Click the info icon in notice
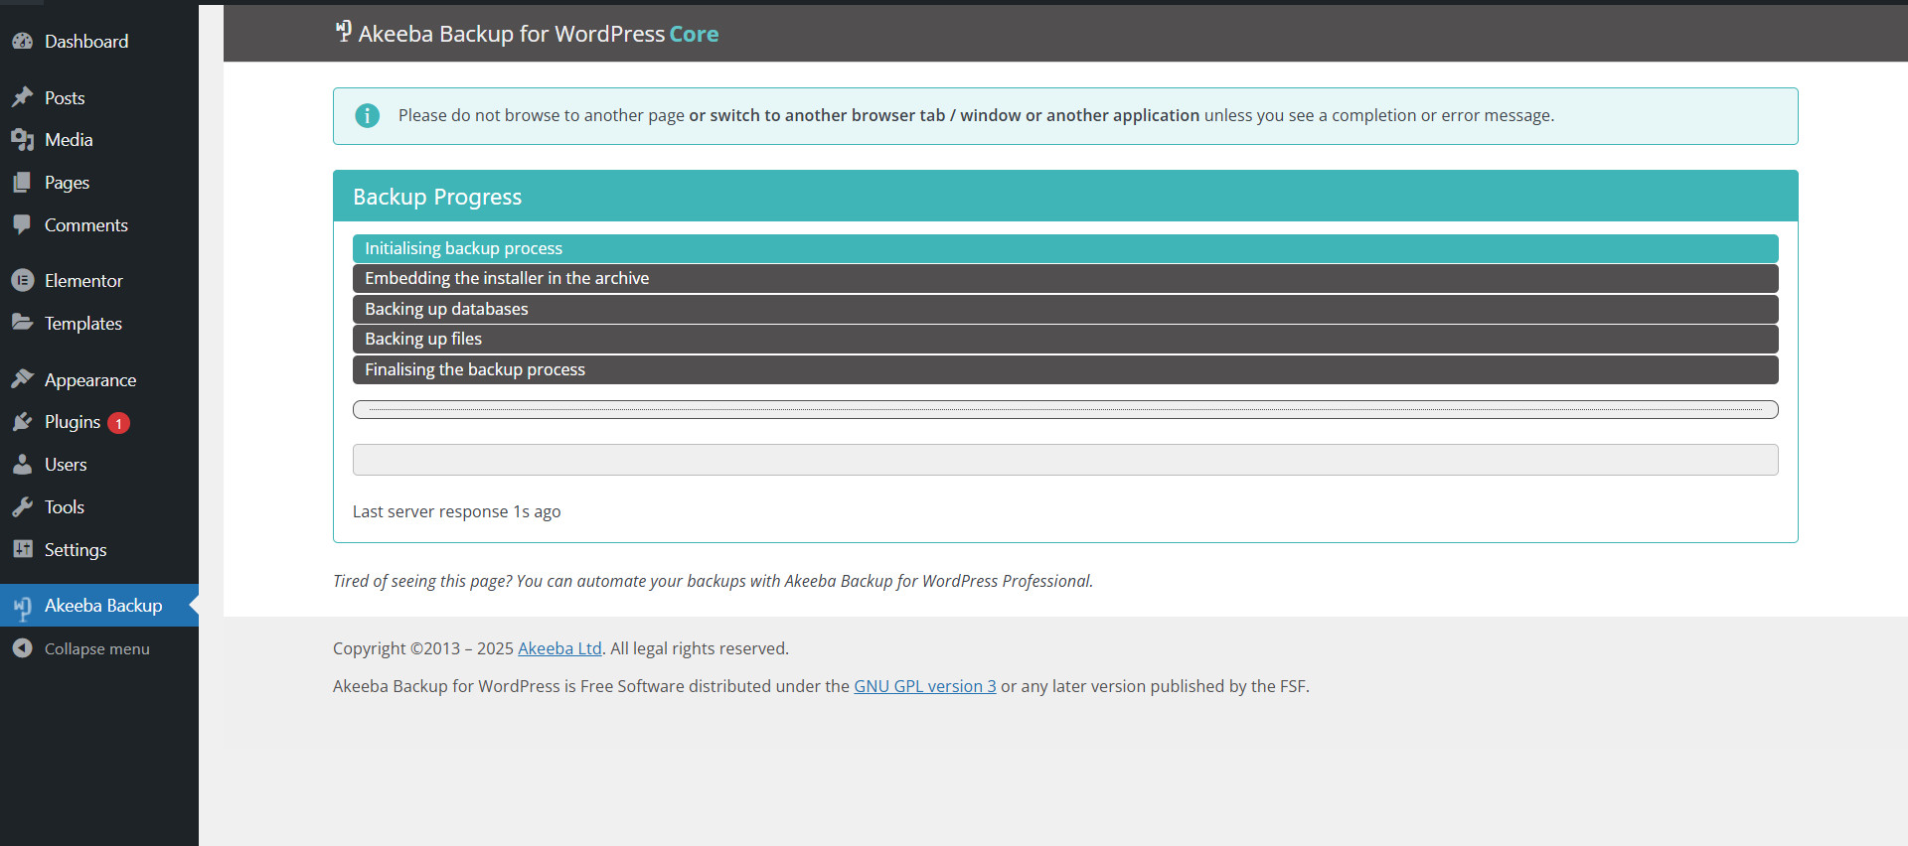 tap(368, 116)
